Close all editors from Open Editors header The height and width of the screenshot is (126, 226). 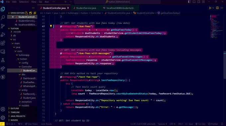(x=35, y=13)
